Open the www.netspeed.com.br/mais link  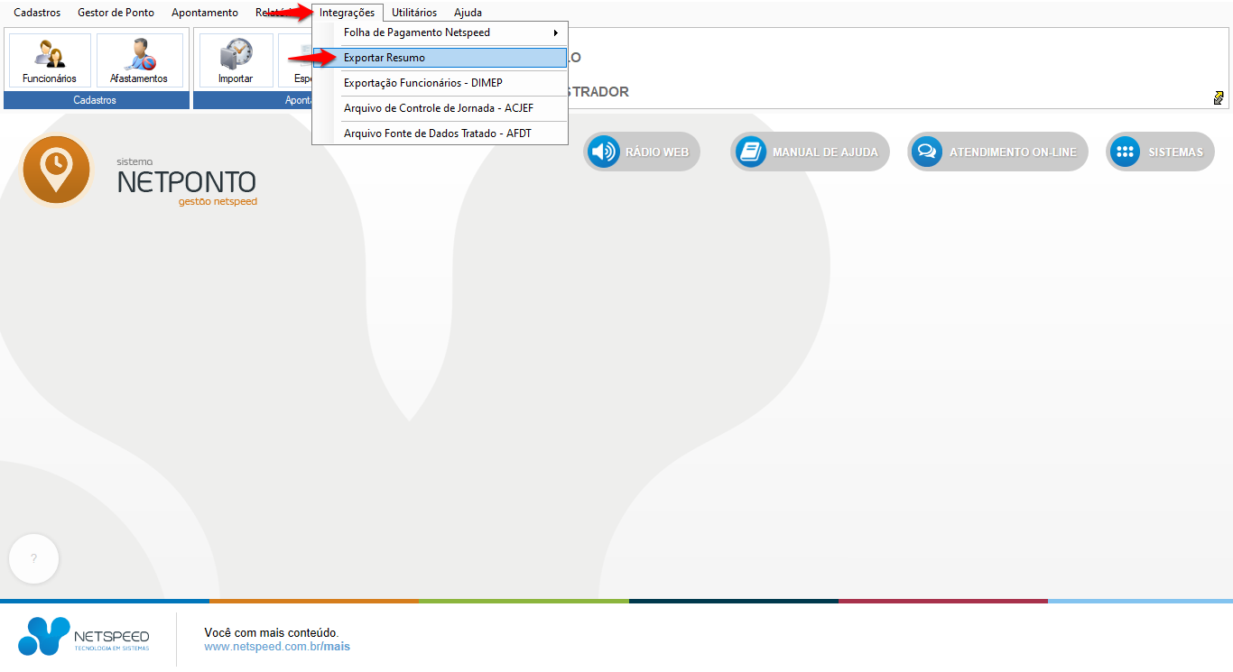[277, 647]
